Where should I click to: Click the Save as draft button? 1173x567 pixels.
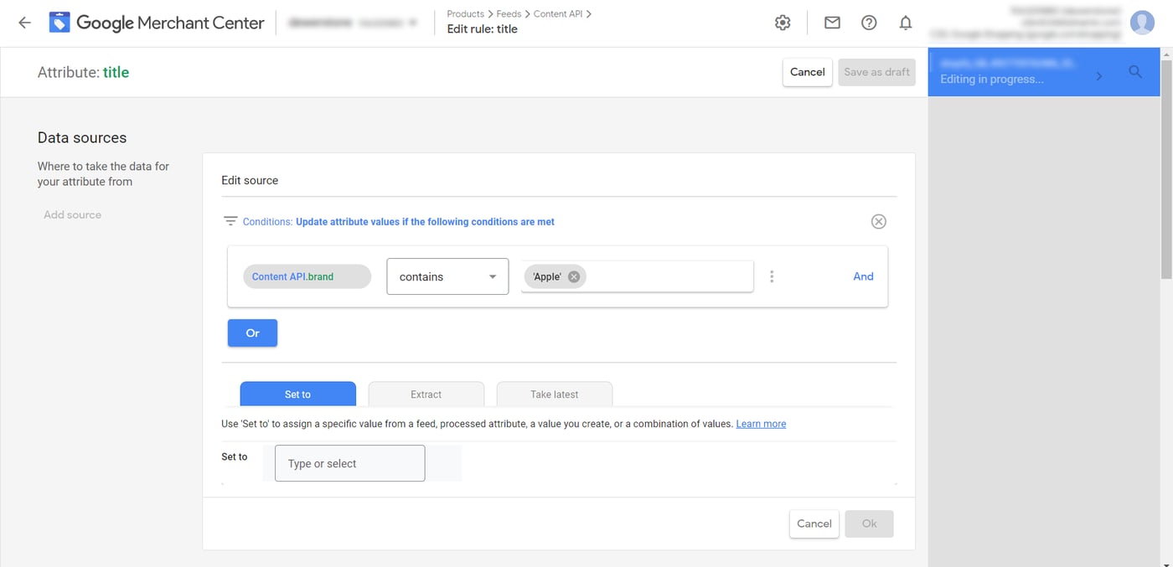[876, 72]
